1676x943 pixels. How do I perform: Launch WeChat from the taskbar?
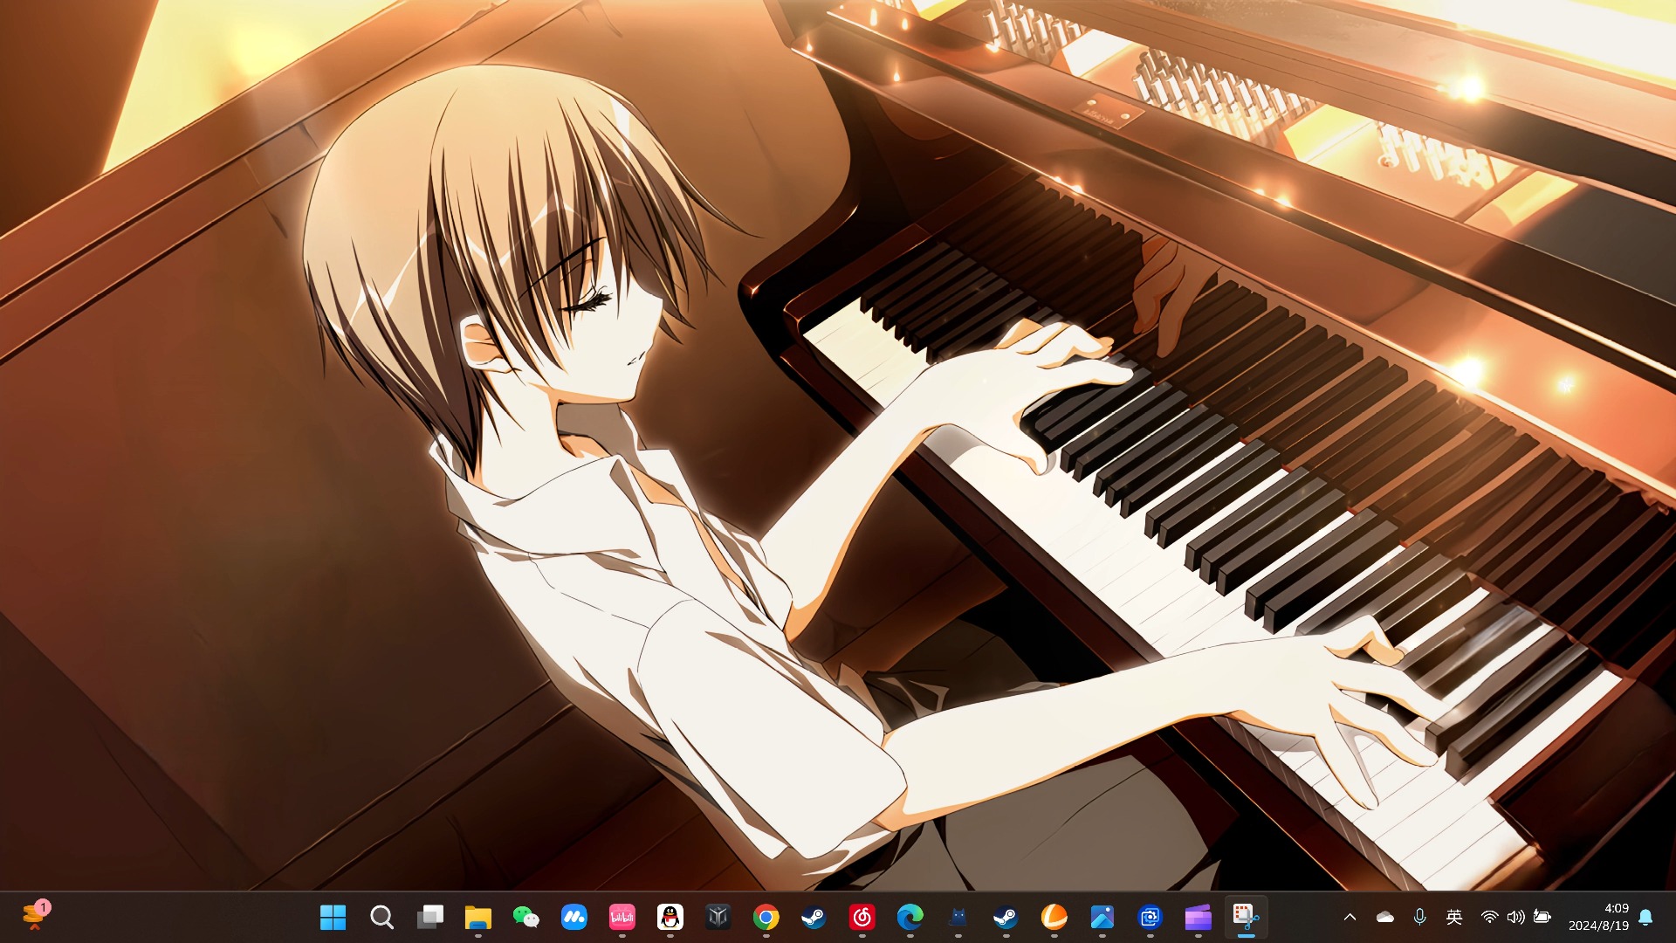point(525,917)
